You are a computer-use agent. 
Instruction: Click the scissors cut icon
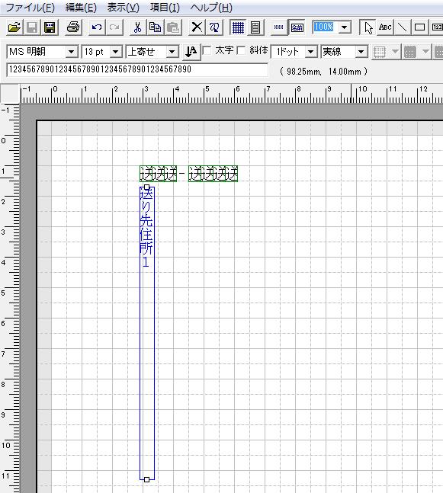137,27
